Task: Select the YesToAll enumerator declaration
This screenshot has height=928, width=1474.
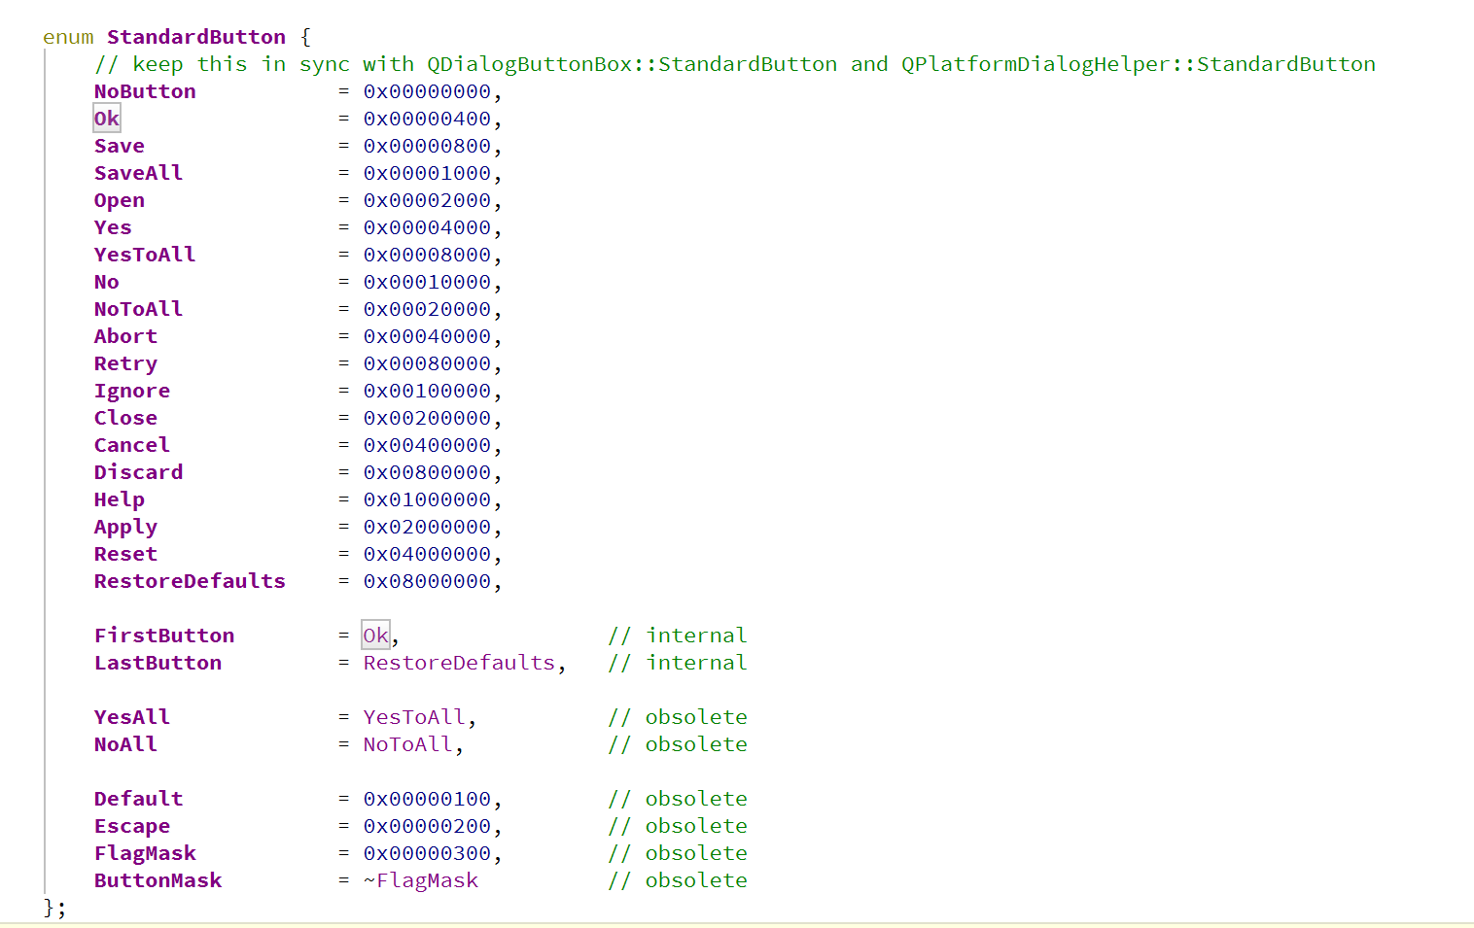Action: 145,255
